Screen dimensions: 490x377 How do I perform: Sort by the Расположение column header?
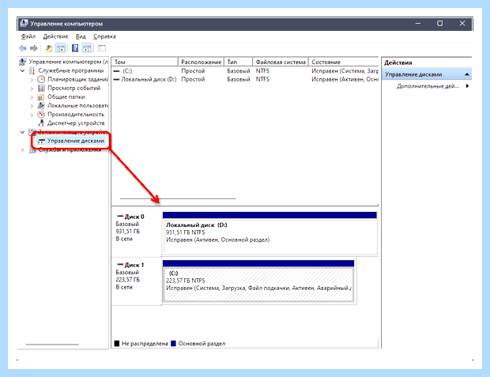coord(202,62)
